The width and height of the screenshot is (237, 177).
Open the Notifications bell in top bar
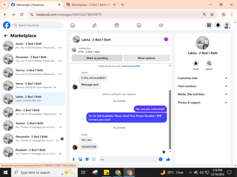click(x=218, y=25)
